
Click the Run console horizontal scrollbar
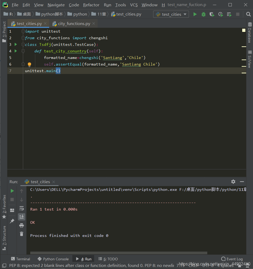click(x=119, y=253)
